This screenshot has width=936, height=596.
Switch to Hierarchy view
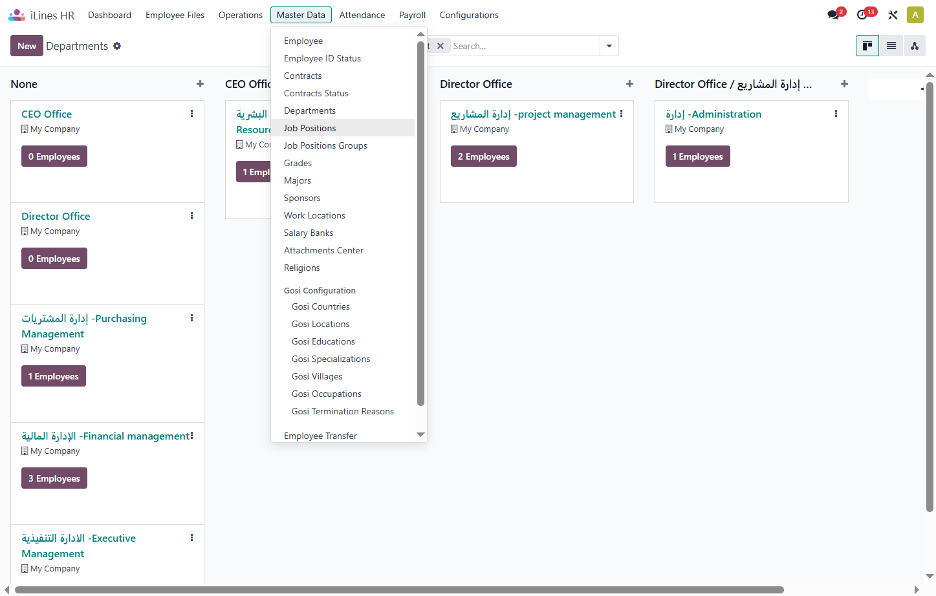coord(915,46)
